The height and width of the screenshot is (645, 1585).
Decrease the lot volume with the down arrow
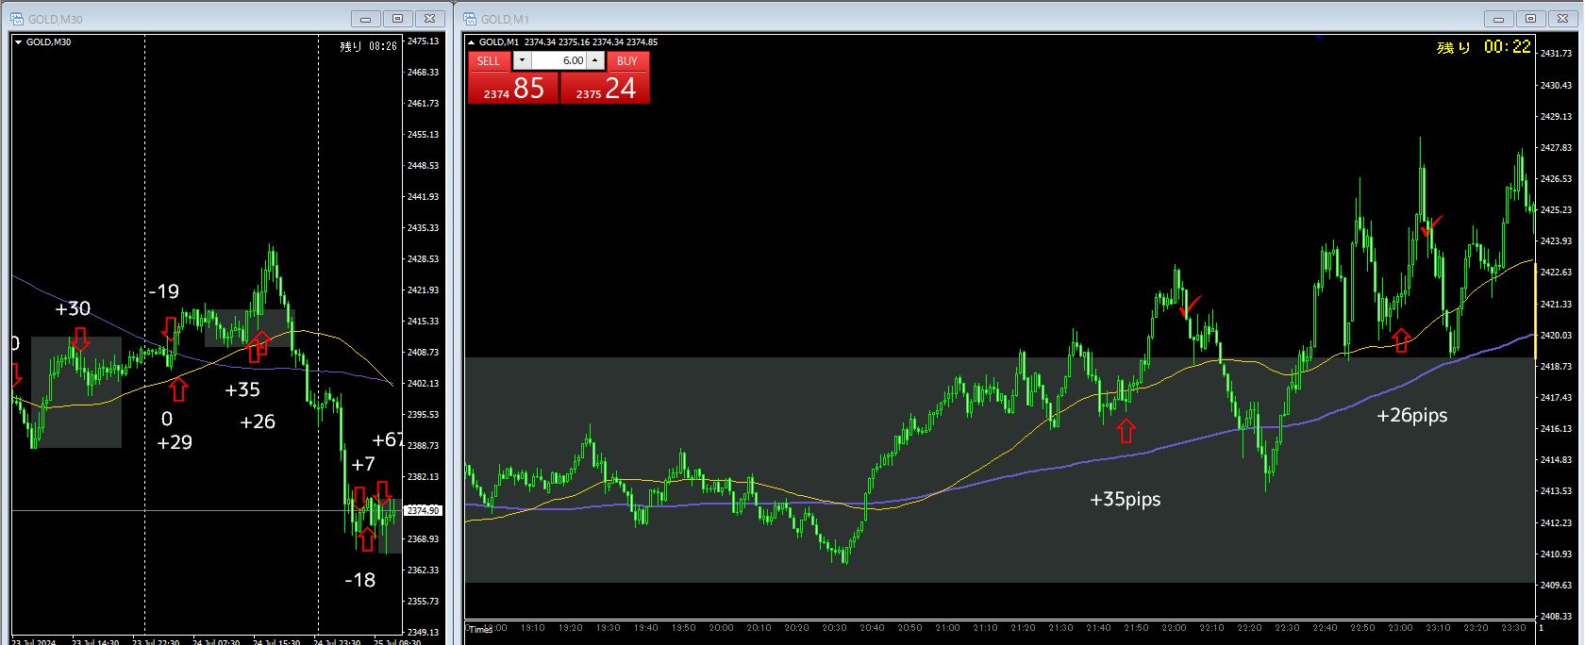click(x=522, y=60)
